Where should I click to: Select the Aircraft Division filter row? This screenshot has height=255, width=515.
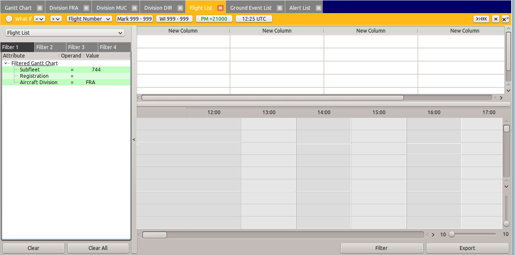(39, 82)
